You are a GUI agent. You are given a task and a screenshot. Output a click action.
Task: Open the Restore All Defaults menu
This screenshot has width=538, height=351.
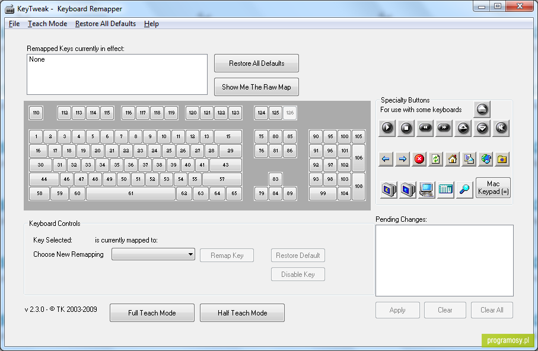pyautogui.click(x=106, y=24)
